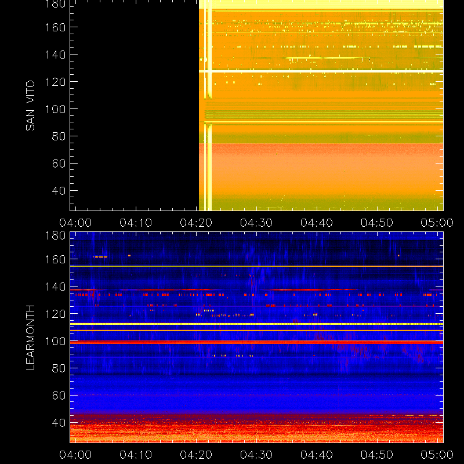Choose the 40 label on Learmonth axis
The image size is (464, 464).
59,423
